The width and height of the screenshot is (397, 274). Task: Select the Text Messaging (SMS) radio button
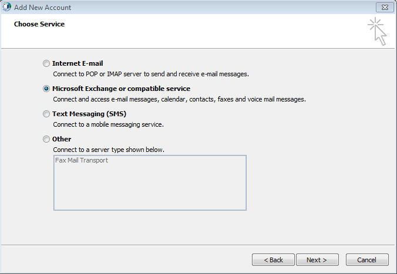46,114
